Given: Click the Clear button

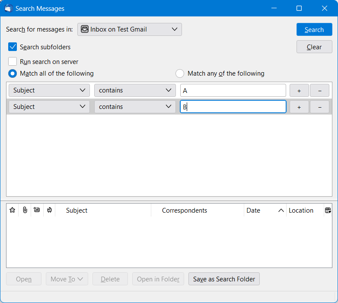Looking at the screenshot, I should (314, 47).
